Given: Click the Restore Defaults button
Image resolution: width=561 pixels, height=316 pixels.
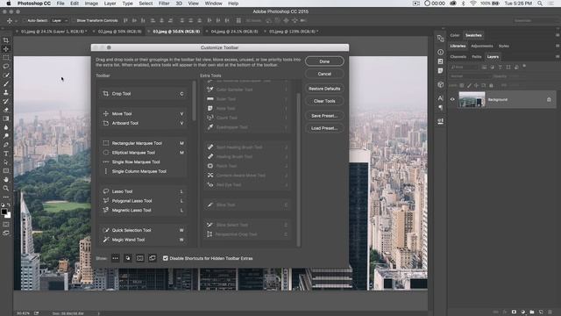Looking at the screenshot, I should pos(324,89).
